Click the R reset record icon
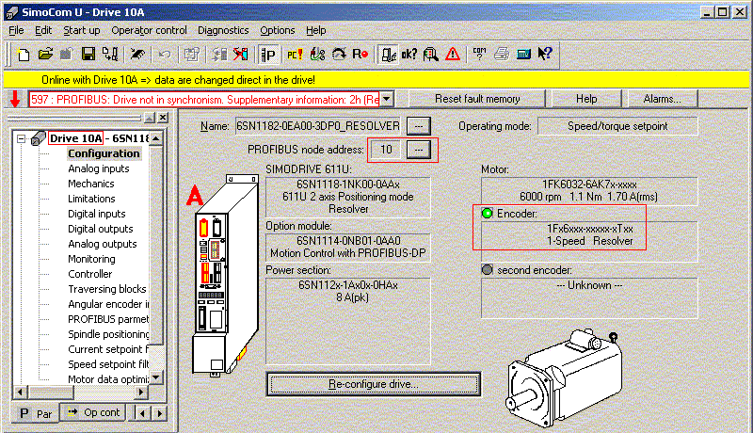The width and height of the screenshot is (753, 433). 360,55
